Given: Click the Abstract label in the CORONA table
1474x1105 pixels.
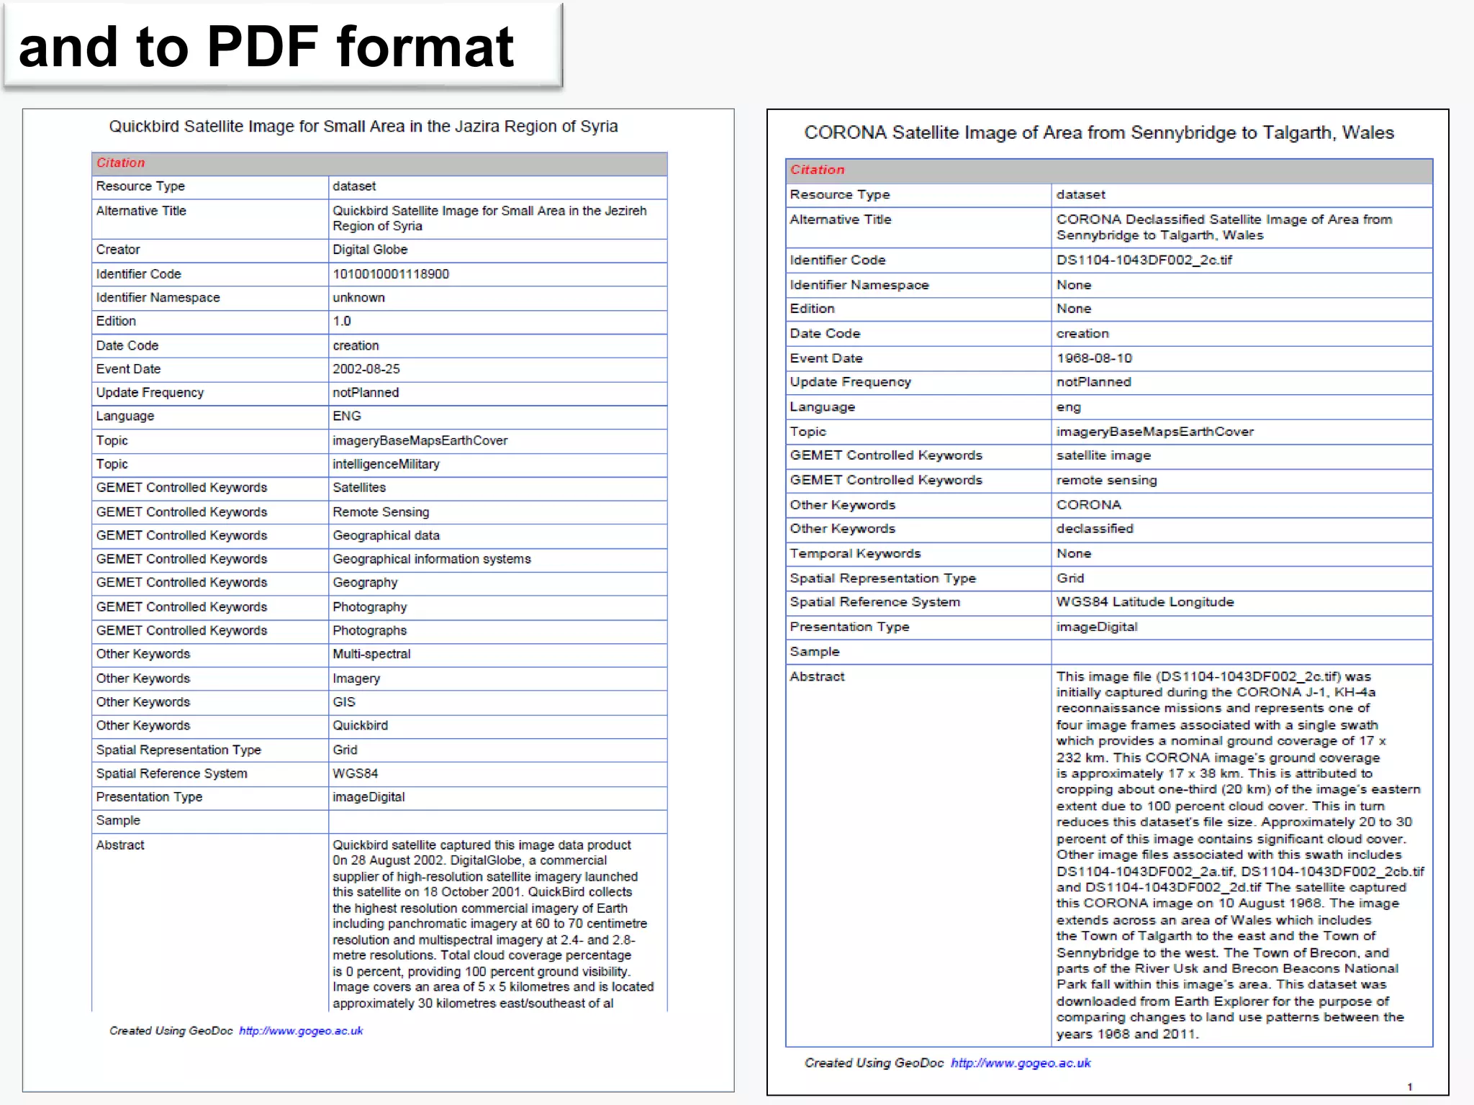Looking at the screenshot, I should point(817,677).
